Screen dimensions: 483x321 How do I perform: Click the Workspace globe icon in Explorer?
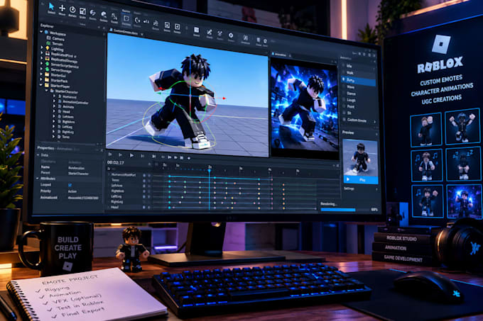(46, 32)
